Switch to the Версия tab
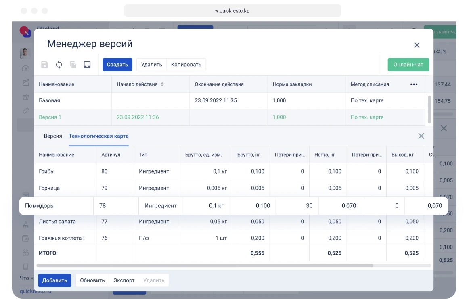This screenshot has height=299, width=467. point(53,136)
